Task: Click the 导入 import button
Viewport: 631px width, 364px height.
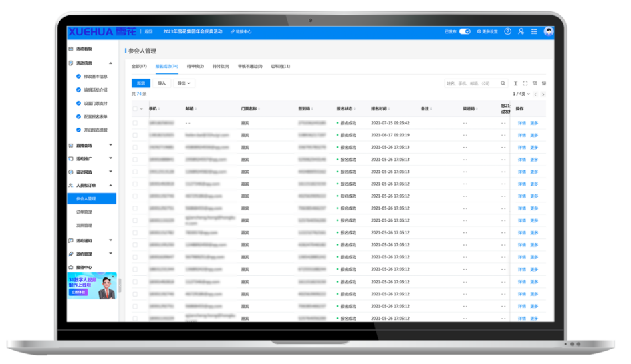Action: (x=162, y=83)
